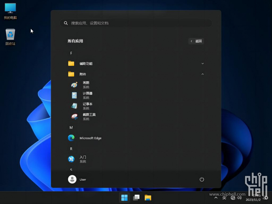The width and height of the screenshot is (272, 204).
Task: Open network settings tray icon
Action: point(233,198)
